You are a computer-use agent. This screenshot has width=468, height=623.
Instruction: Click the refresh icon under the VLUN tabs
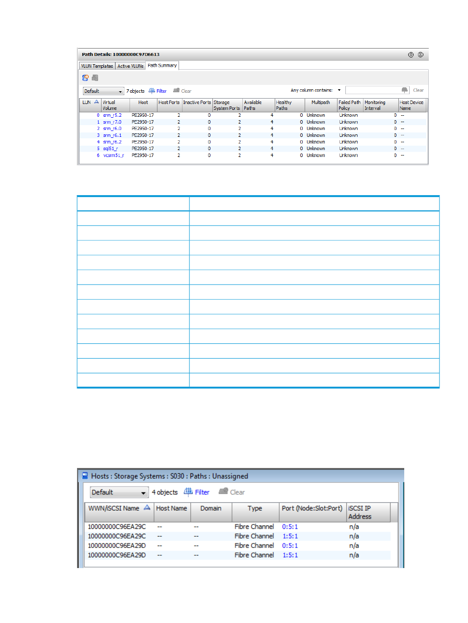[x=85, y=78]
